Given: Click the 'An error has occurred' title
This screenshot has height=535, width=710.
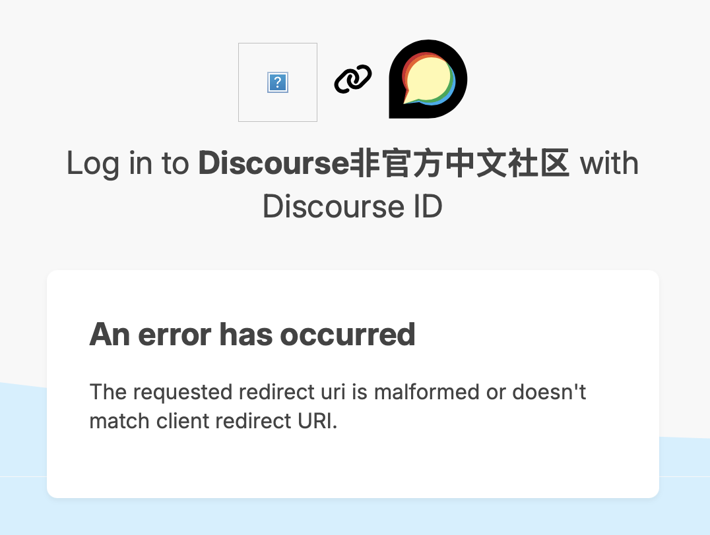Looking at the screenshot, I should (x=252, y=335).
